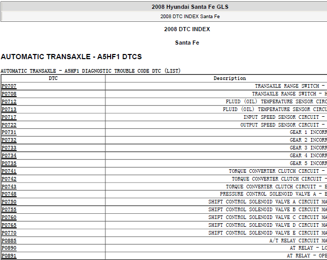Open the P0755 trouble code link
Screen dimensions: 327x260
(9, 210)
